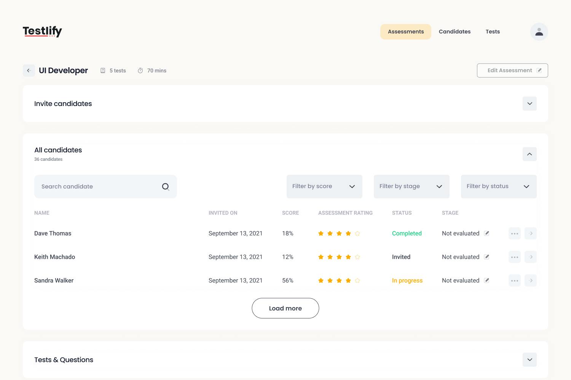This screenshot has width=571, height=380.
Task: Click inside the Search candidate field
Action: [x=95, y=187]
